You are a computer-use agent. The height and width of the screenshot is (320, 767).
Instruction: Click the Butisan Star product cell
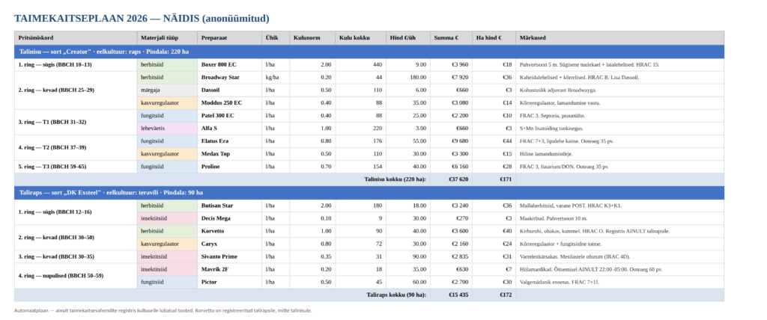[229, 206]
